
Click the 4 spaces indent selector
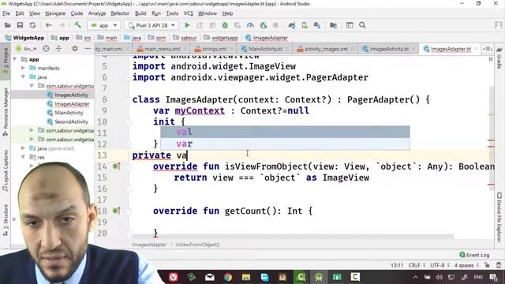click(x=466, y=265)
